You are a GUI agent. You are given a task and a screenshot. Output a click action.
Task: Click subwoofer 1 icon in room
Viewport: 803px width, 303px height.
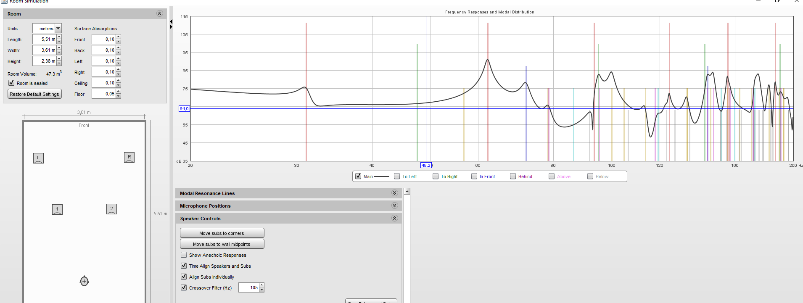[x=57, y=209]
